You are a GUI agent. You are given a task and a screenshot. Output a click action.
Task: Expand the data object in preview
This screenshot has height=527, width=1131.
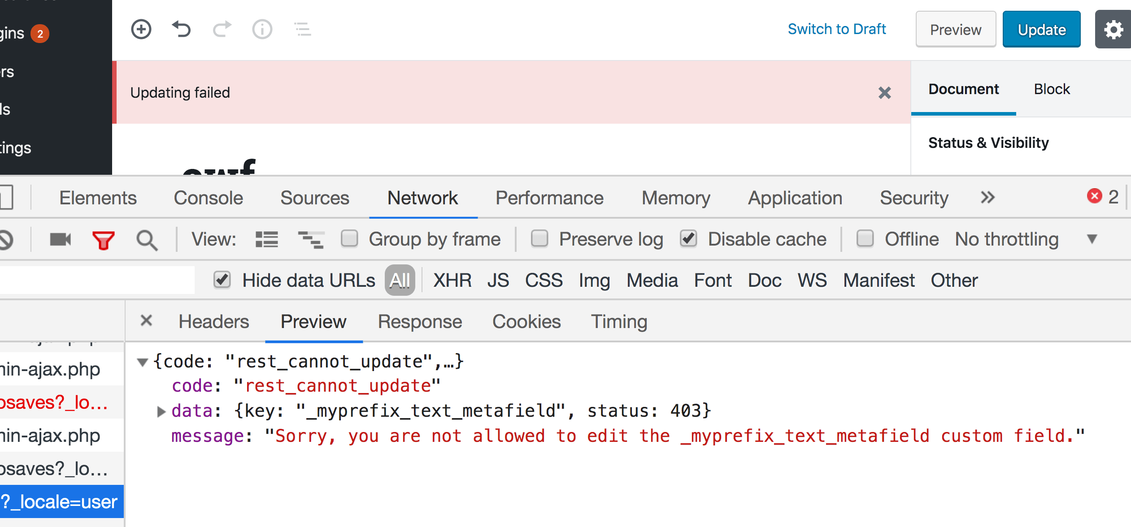[161, 411]
